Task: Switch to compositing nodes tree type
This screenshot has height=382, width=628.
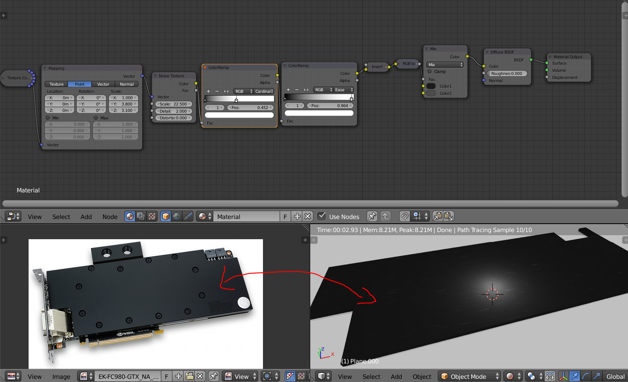Action: coord(141,216)
